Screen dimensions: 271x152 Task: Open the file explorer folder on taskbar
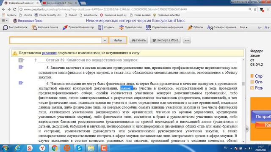91,148
